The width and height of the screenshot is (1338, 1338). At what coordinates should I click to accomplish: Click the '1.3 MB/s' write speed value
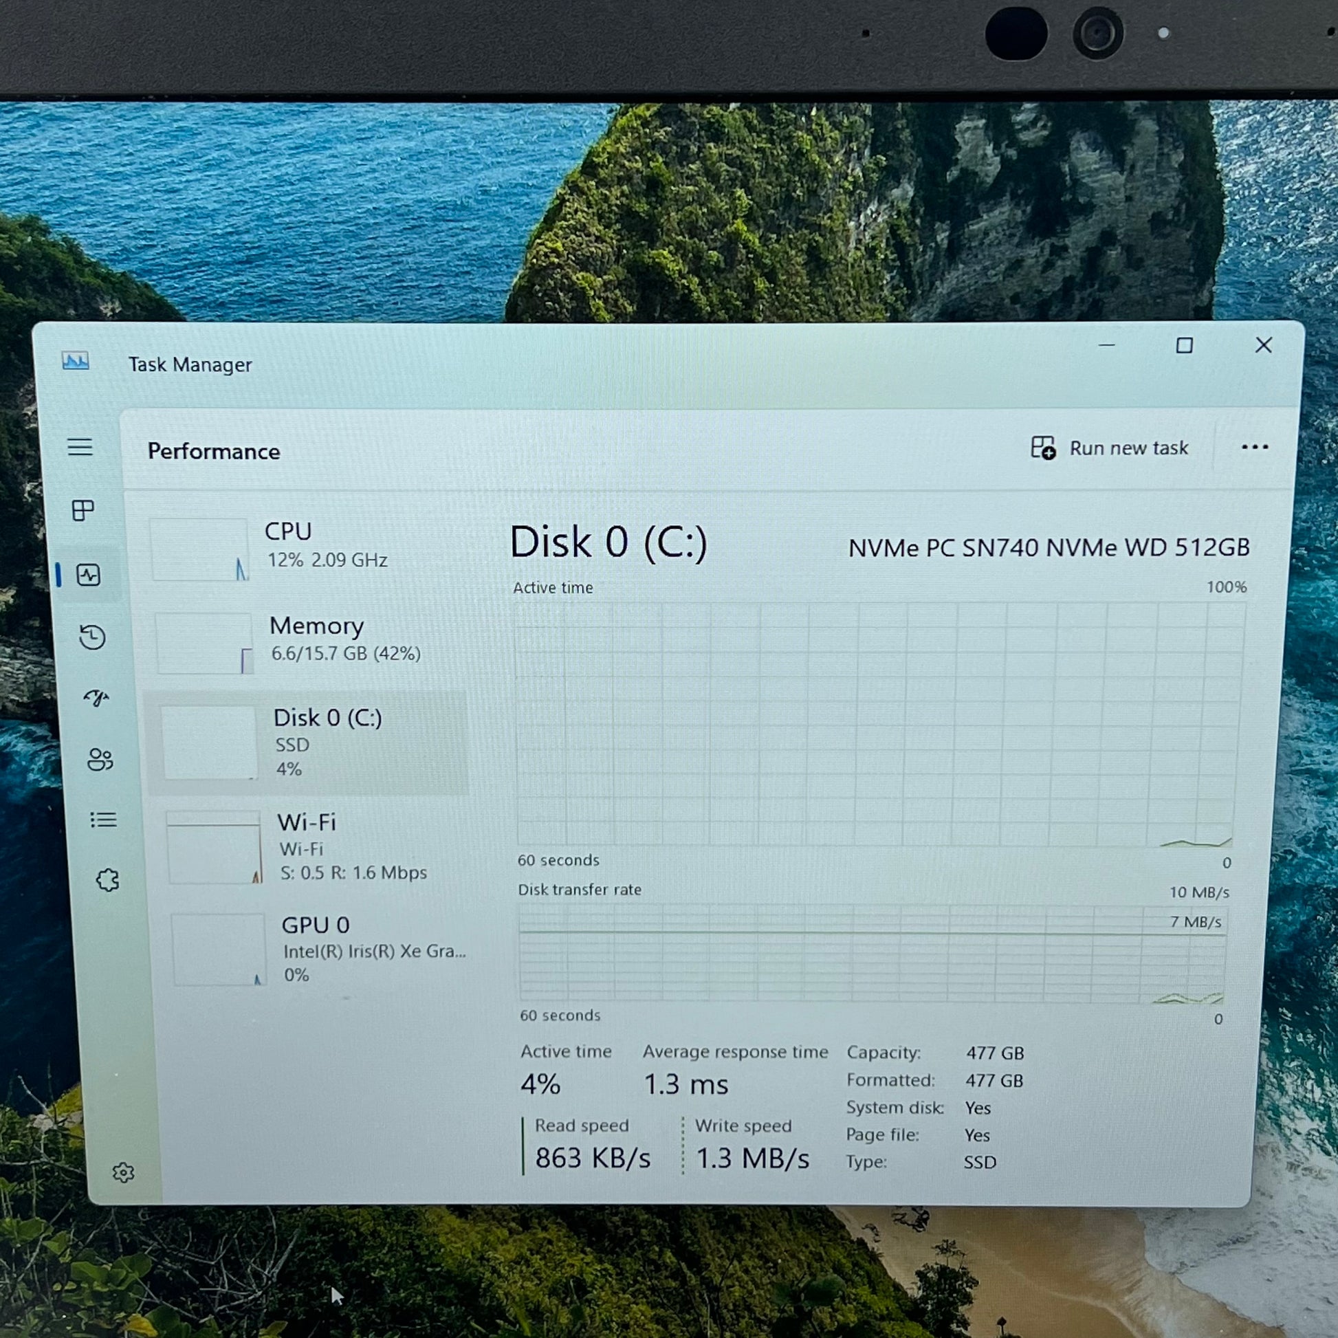click(x=753, y=1159)
